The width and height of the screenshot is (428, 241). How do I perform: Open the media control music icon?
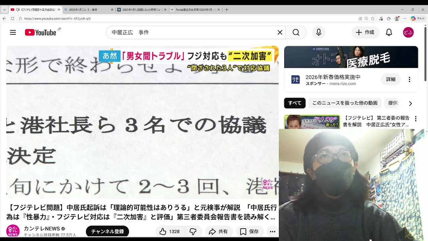381,18
